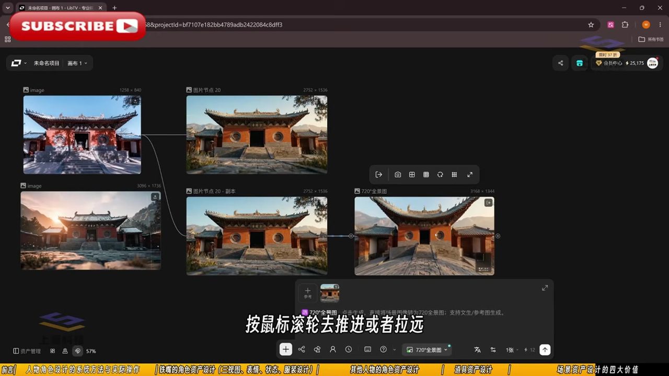669x376 pixels.
Task: Click the node connection icon in bottom toolbar
Action: point(302,349)
